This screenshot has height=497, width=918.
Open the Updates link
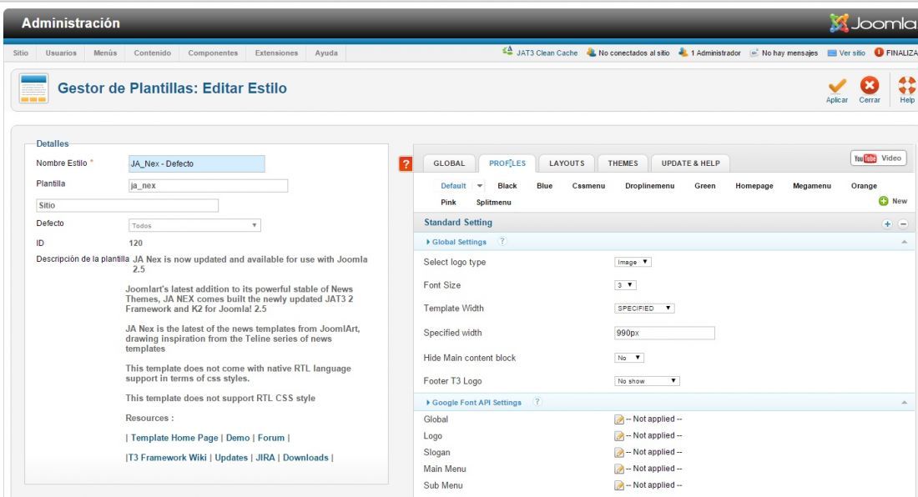pos(231,458)
